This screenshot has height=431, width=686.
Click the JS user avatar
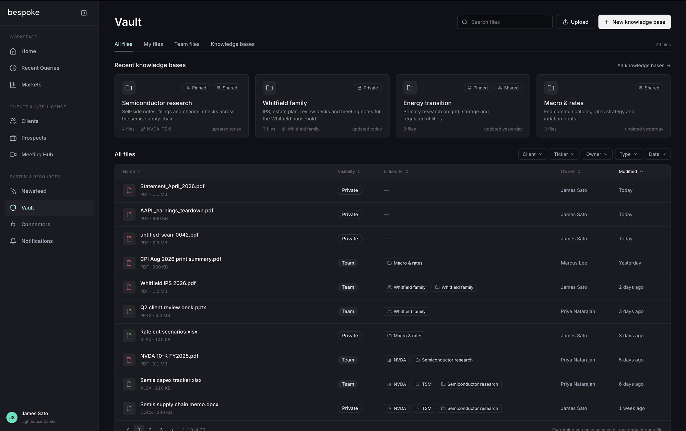click(x=12, y=417)
